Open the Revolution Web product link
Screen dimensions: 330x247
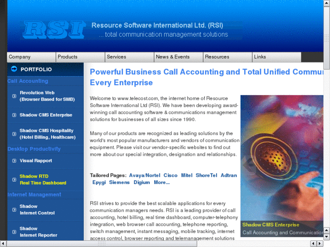[x=47, y=96]
